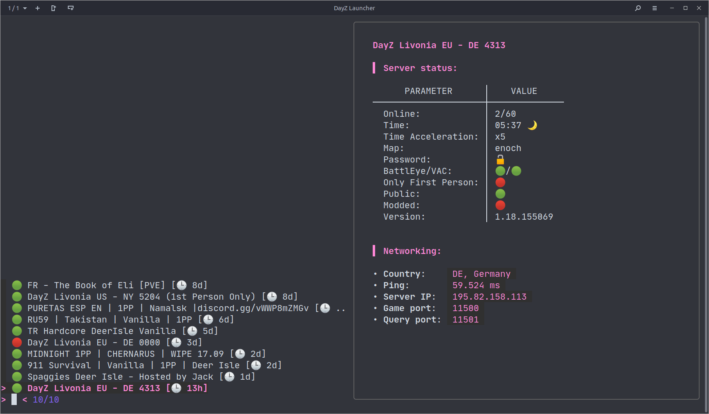Viewport: 709px width, 414px height.
Task: Open the hamburger menu
Action: coord(655,8)
